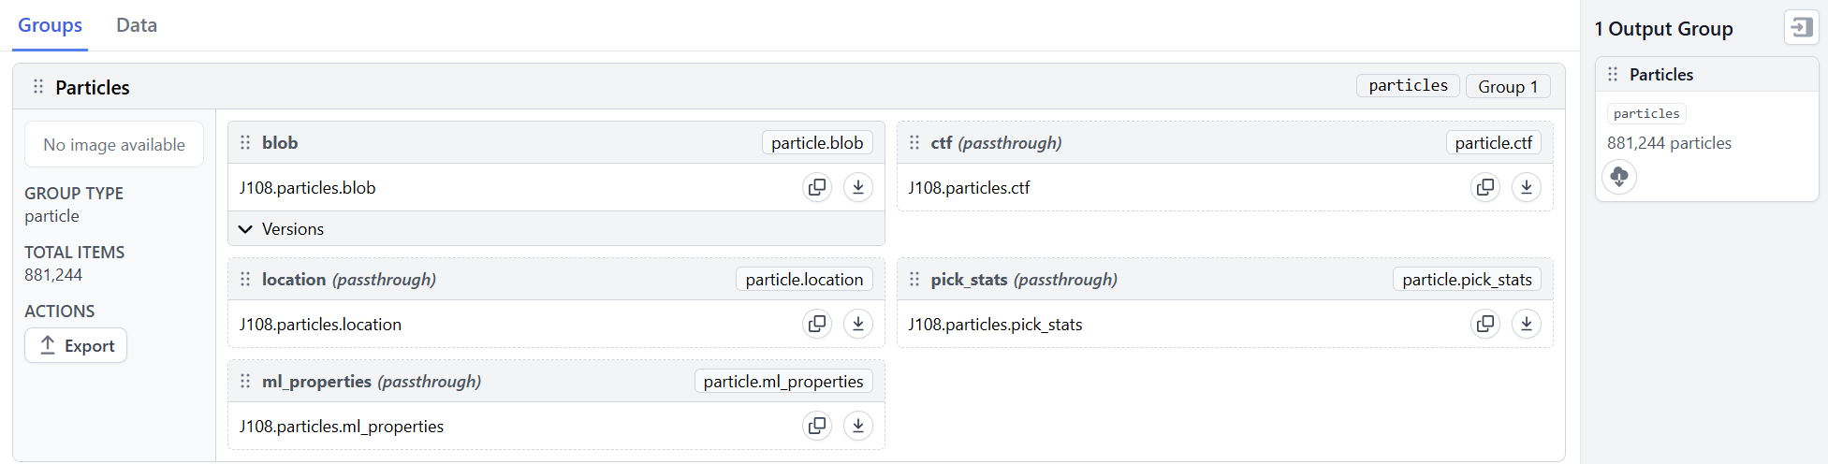This screenshot has width=1828, height=464.
Task: Click the particle.blob type badge
Action: 817,142
